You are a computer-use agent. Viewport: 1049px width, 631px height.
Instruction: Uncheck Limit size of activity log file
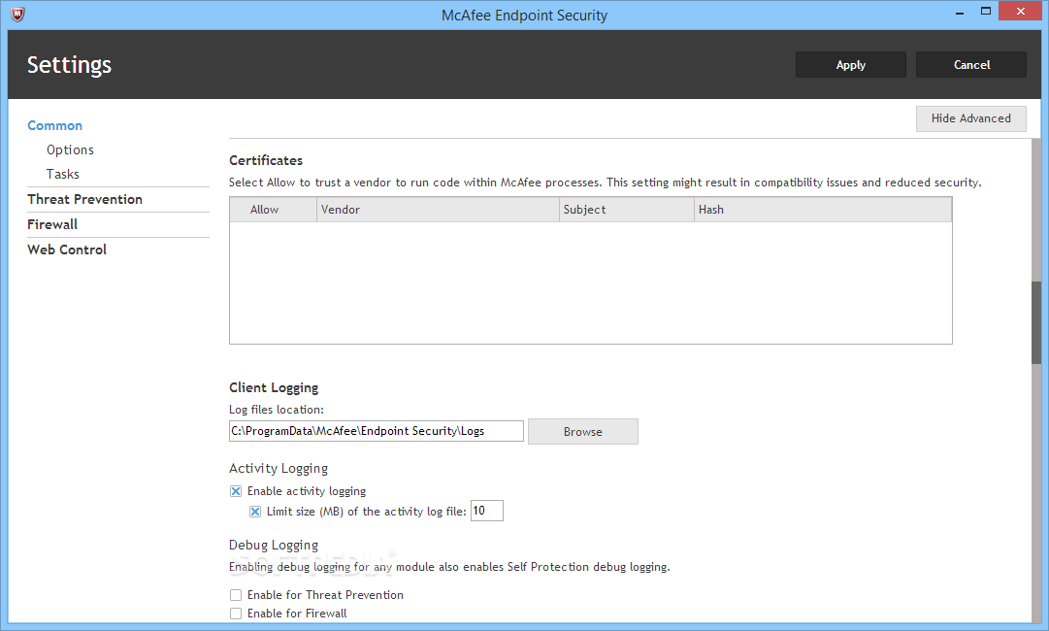pyautogui.click(x=255, y=512)
